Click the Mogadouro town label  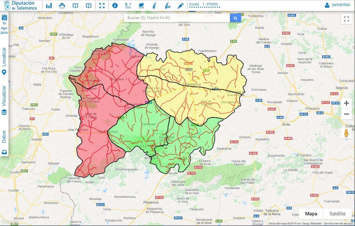coord(91,36)
